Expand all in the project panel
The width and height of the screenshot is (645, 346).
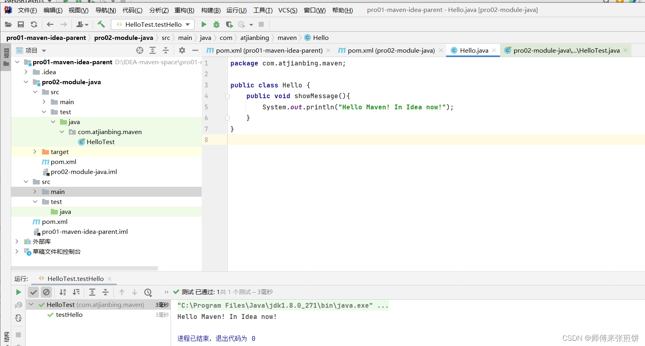click(x=153, y=50)
